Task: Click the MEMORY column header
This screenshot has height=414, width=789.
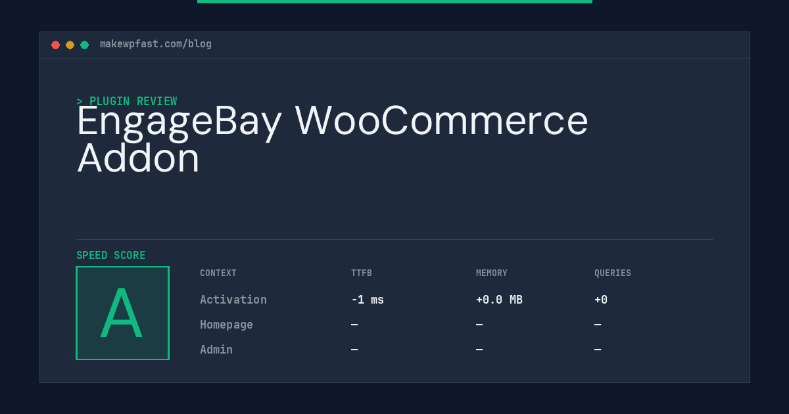Action: [492, 273]
